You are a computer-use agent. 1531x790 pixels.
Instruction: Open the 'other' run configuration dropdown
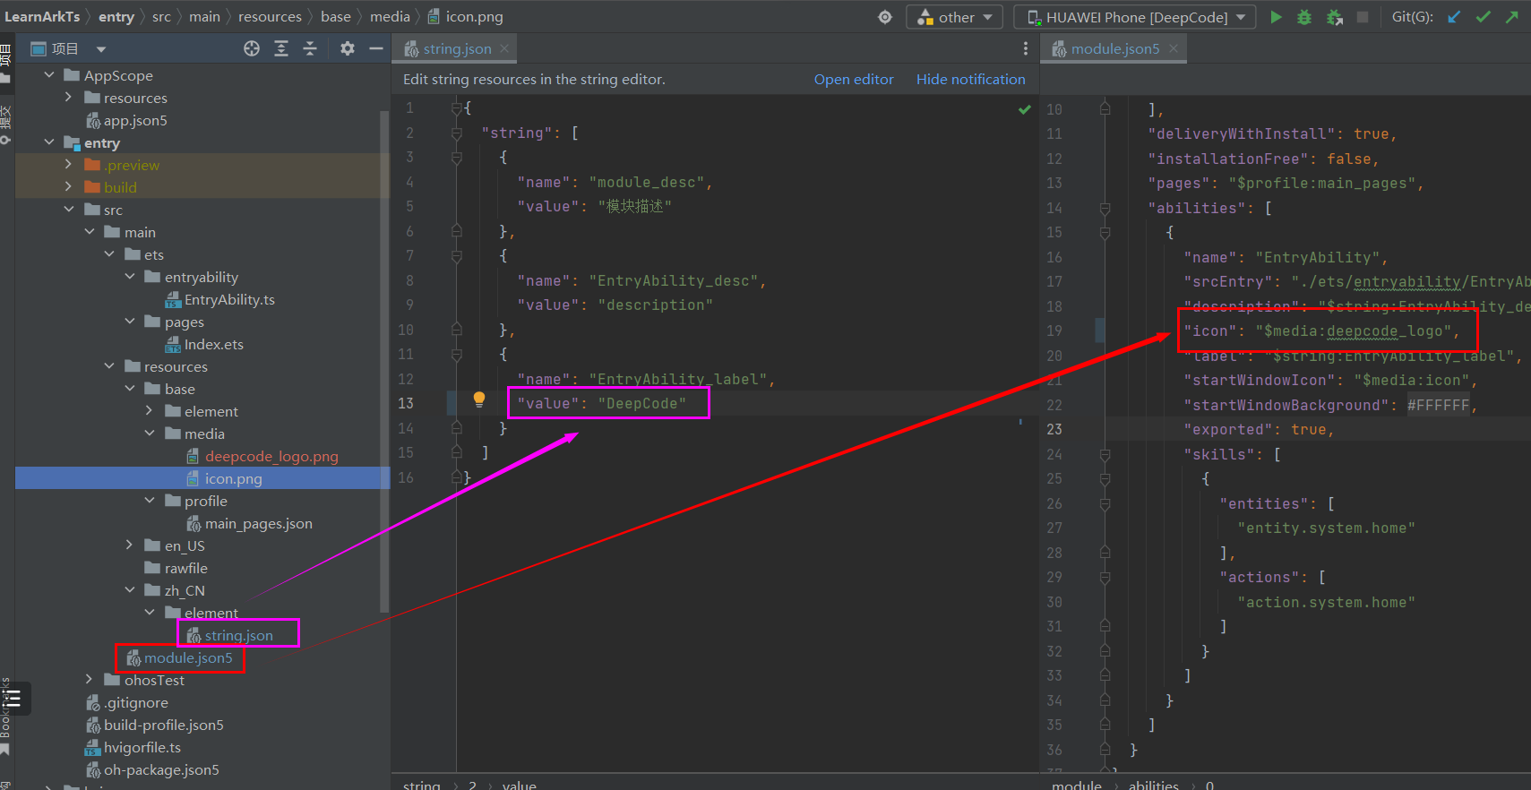[955, 17]
